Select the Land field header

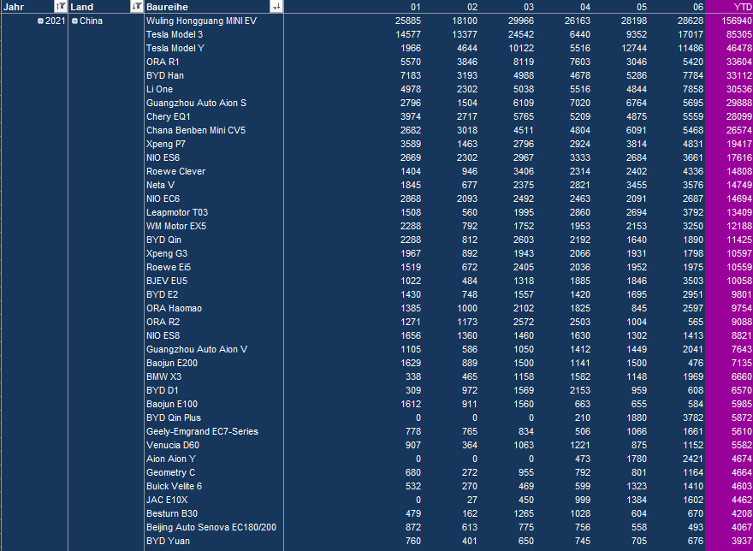(94, 7)
